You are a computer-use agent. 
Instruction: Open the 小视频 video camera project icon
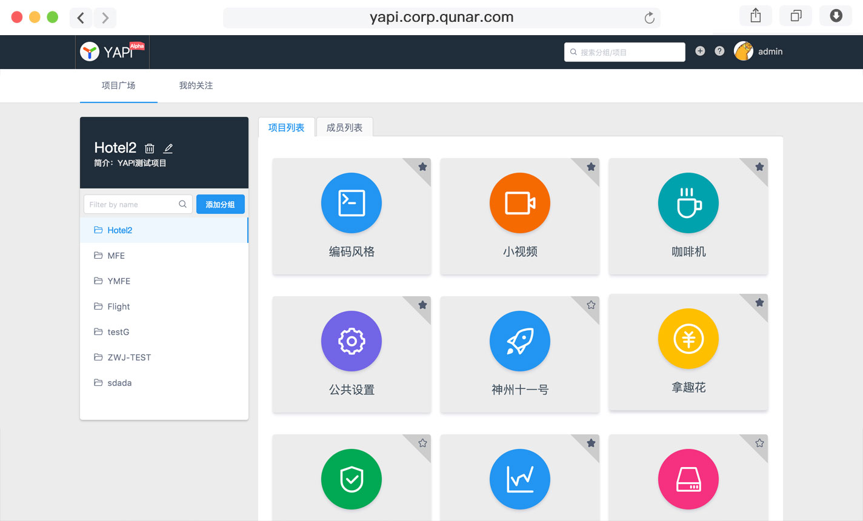(520, 203)
